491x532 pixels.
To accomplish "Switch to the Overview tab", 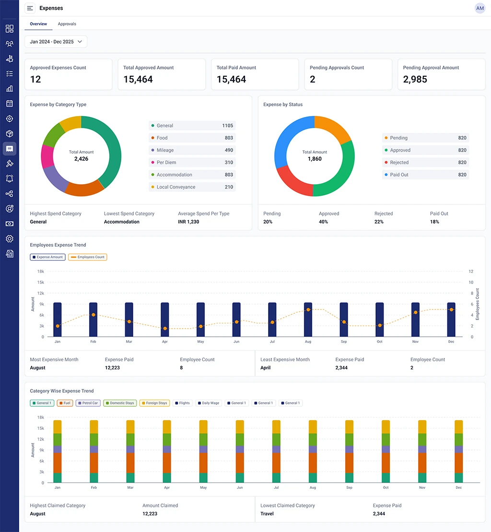I will point(38,24).
